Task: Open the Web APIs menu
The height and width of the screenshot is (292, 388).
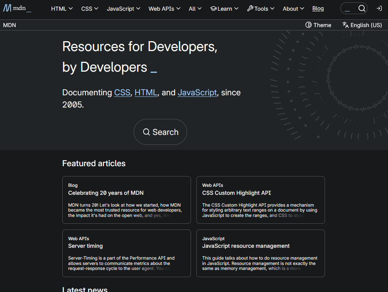Action: click(164, 8)
